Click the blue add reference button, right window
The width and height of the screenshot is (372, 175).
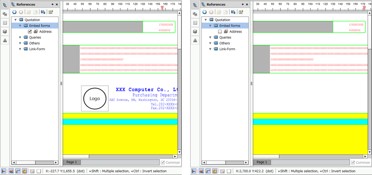(x=205, y=12)
